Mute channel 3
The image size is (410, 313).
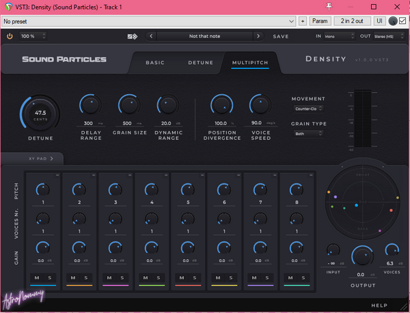[109, 278]
